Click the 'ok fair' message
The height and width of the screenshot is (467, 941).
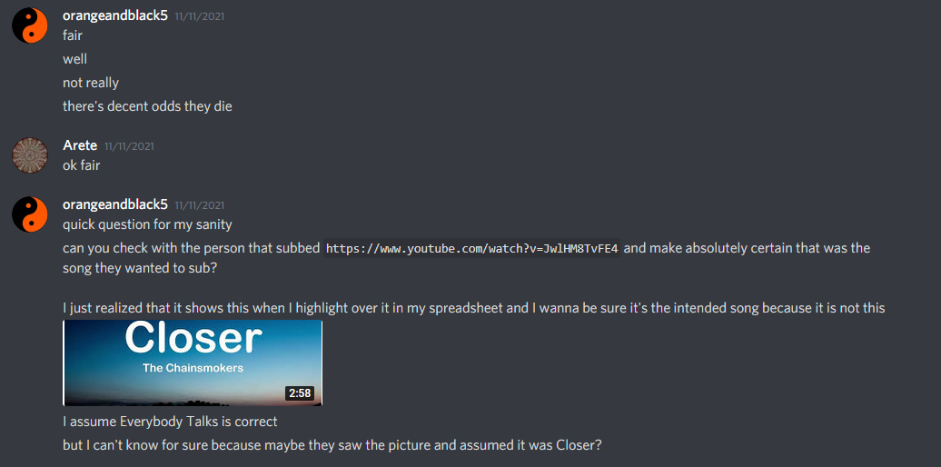(x=81, y=165)
